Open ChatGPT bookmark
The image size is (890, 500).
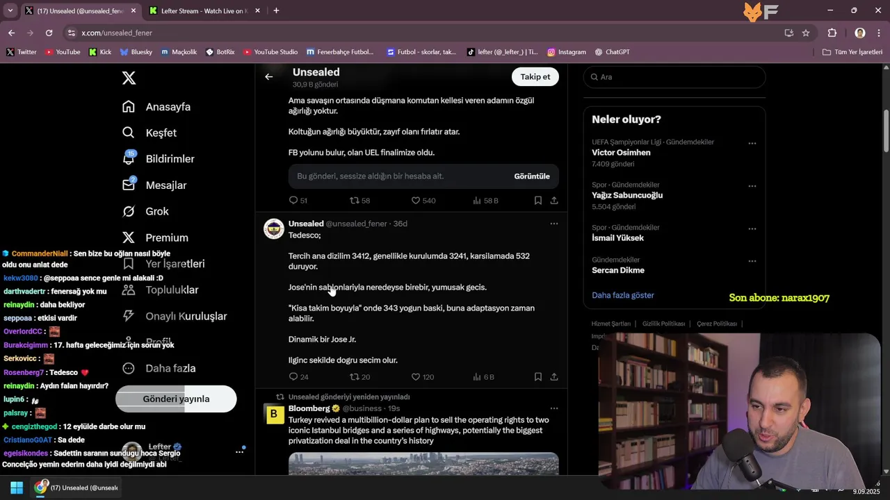point(613,52)
